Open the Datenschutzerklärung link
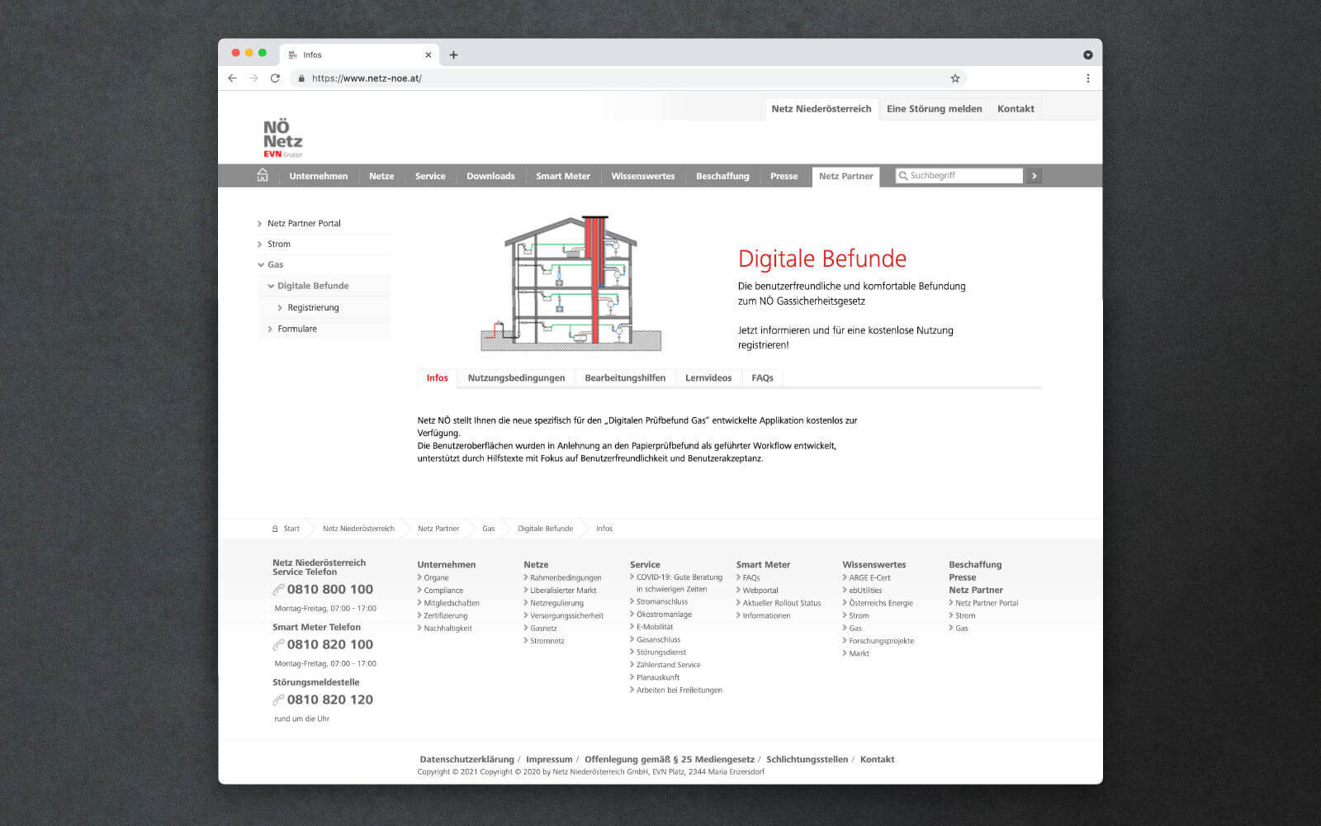 [466, 759]
